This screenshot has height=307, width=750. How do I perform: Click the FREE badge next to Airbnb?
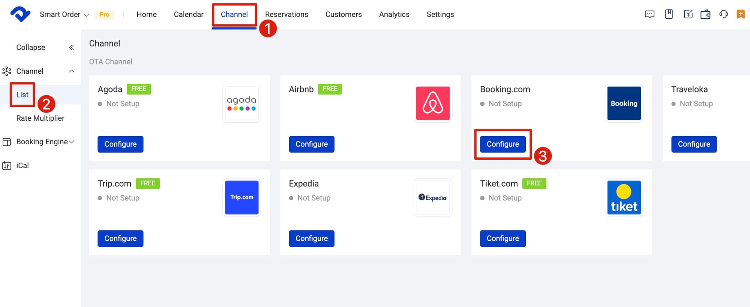[x=330, y=89]
